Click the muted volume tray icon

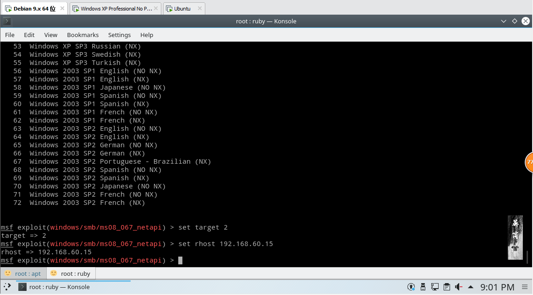459,287
